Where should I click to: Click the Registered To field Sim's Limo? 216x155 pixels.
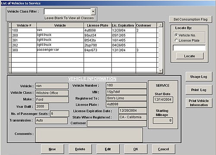(126, 98)
